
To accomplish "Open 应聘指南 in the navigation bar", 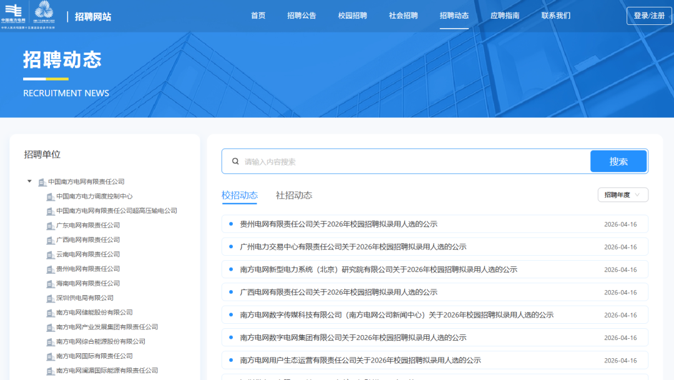I will point(505,16).
